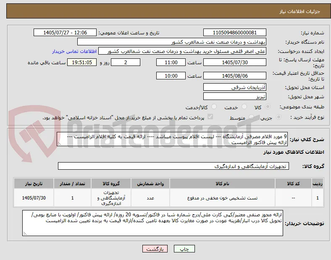Screen dimensions: 331x260
Task: Click the response deadline date 1405/07/30 field
Action: point(234,63)
